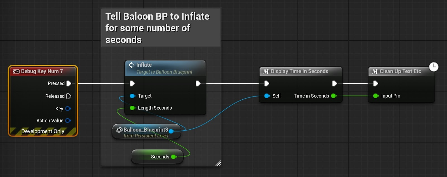Click the Inflate function node icon

coord(132,65)
